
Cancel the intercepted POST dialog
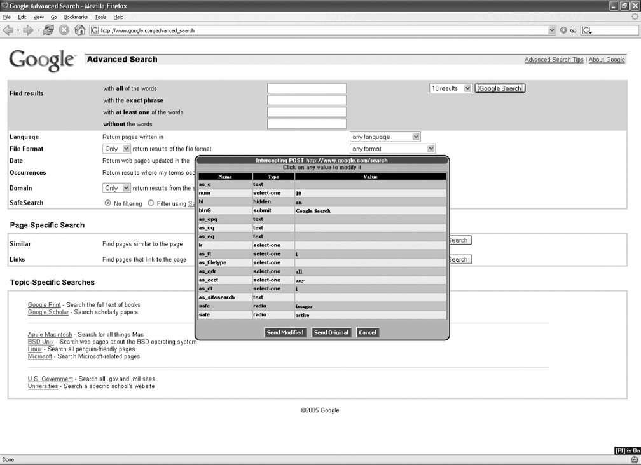368,332
